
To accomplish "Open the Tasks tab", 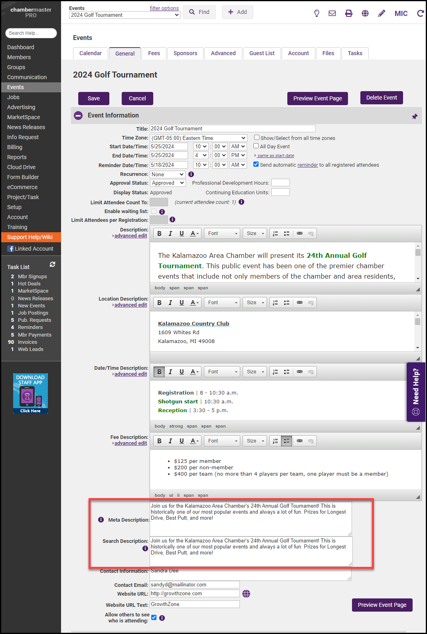I will coord(355,53).
